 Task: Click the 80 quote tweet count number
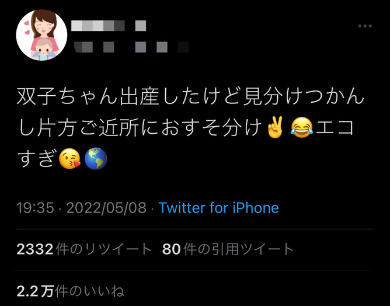tap(171, 249)
